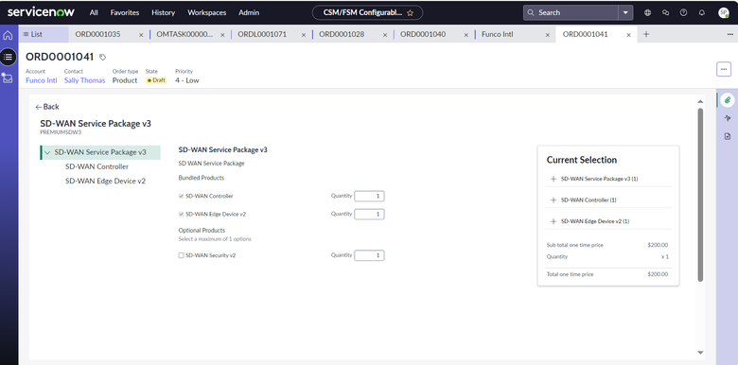Switch to the ORD0001035 tab
Image resolution: width=738 pixels, height=365 pixels.
pos(97,34)
